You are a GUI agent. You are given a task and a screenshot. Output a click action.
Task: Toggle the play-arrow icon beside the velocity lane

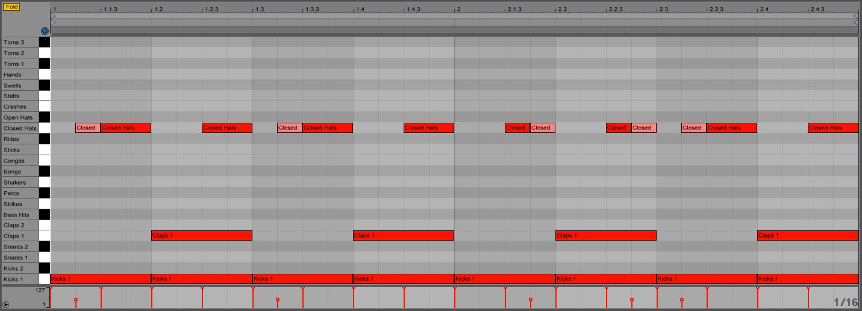pos(5,305)
